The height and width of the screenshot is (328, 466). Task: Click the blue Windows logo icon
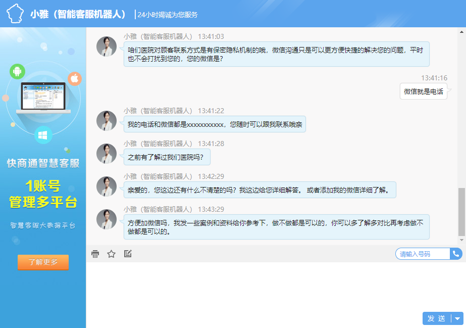[x=43, y=135]
